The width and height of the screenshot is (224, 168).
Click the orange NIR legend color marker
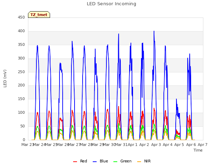[x=139, y=162]
